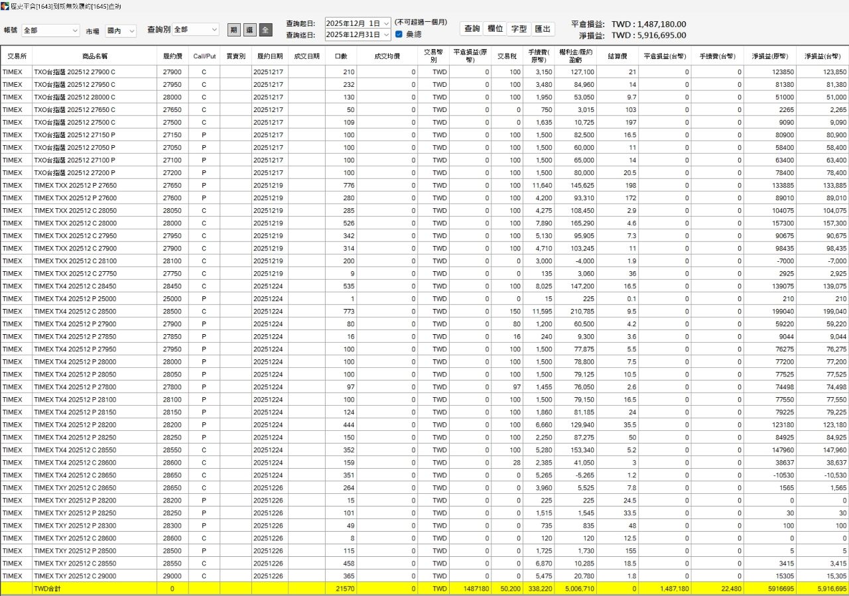Click the 履約價 column header
Viewport: 849px width, 596px height.
click(172, 56)
